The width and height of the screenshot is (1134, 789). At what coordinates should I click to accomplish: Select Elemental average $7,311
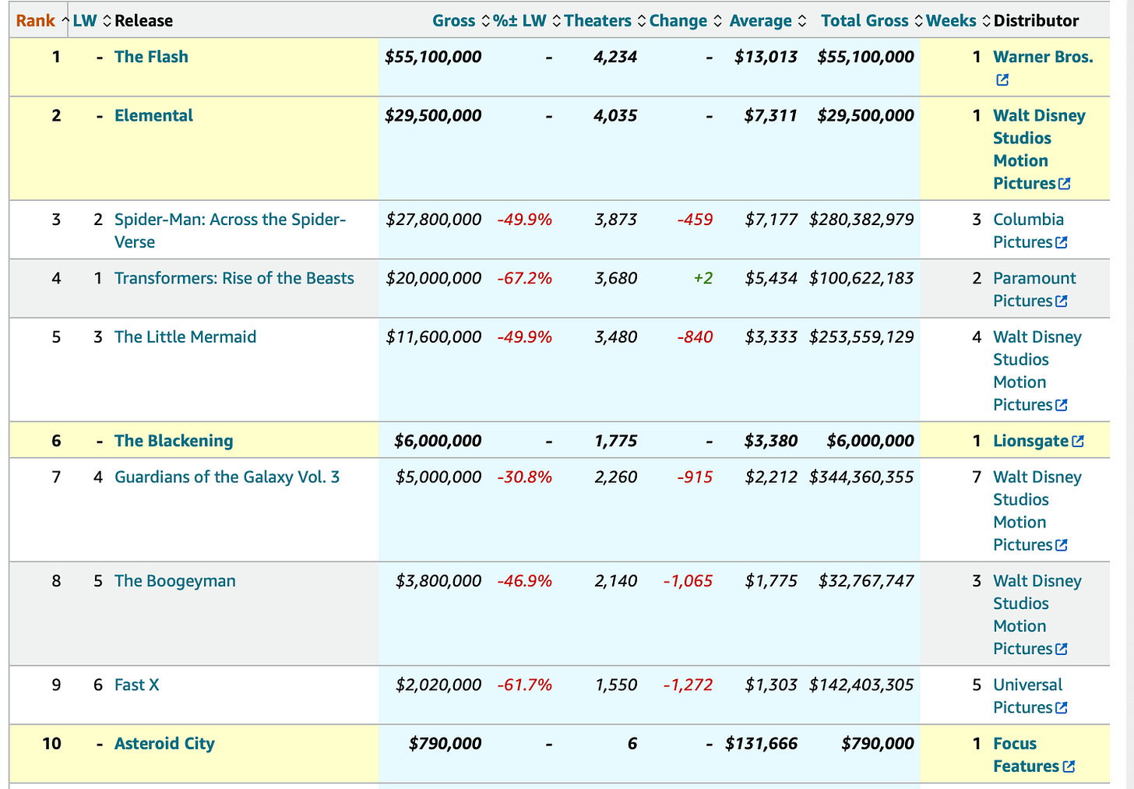pyautogui.click(x=770, y=115)
